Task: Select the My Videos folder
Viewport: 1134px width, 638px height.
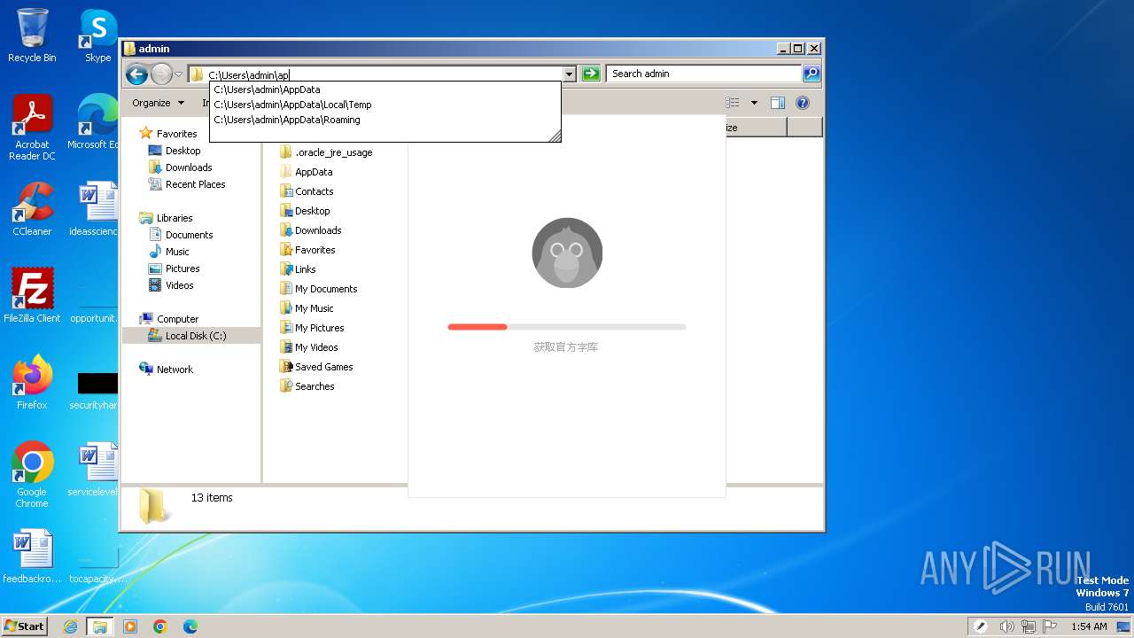Action: (x=308, y=347)
